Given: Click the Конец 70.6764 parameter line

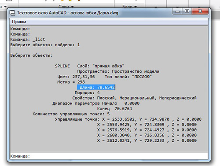Looking at the screenshot, I should [114, 109].
